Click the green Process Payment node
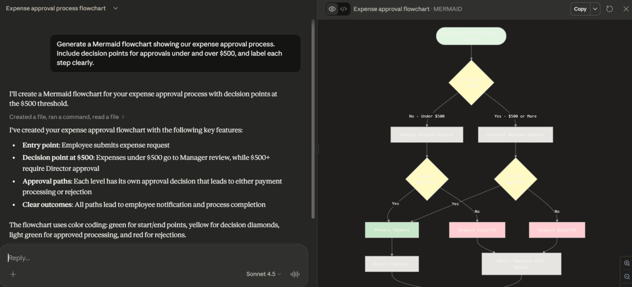Screen dimensions: 632x287 [391, 230]
